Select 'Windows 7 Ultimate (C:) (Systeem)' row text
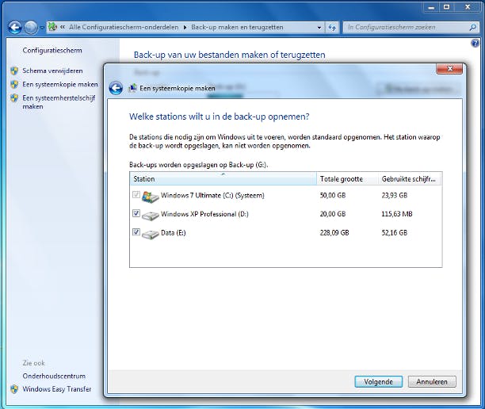485x409 pixels. coord(212,196)
